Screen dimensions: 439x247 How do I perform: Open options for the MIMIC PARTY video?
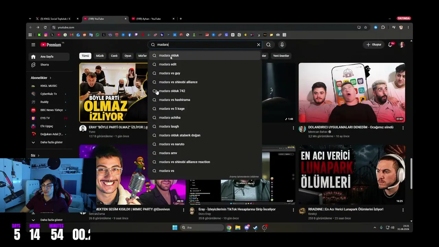[x=183, y=210]
